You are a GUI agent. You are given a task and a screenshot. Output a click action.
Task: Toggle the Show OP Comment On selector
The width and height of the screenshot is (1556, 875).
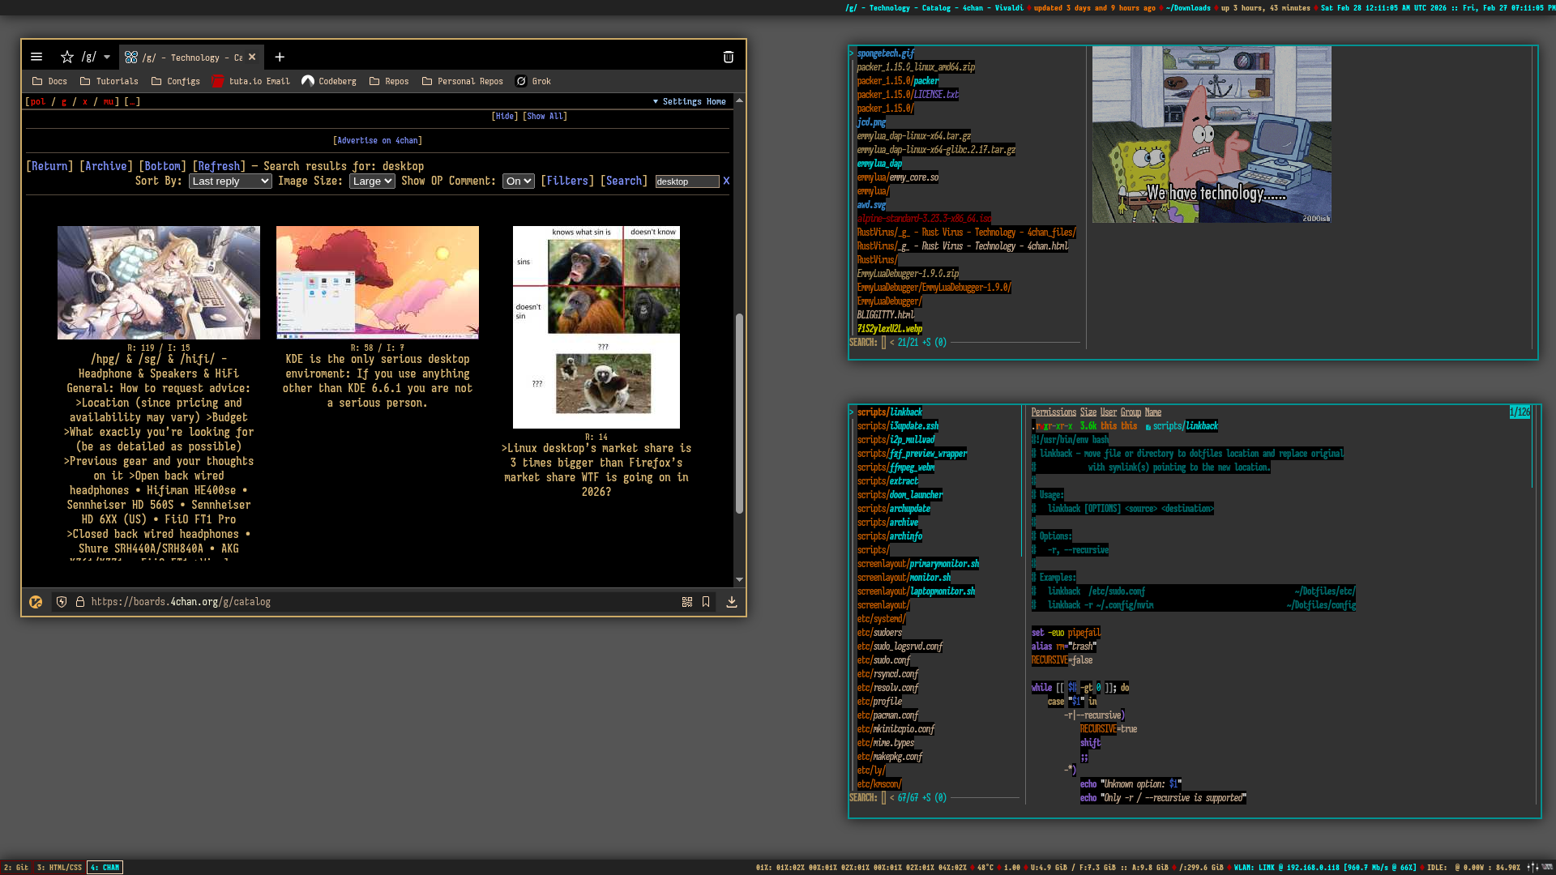tap(518, 181)
